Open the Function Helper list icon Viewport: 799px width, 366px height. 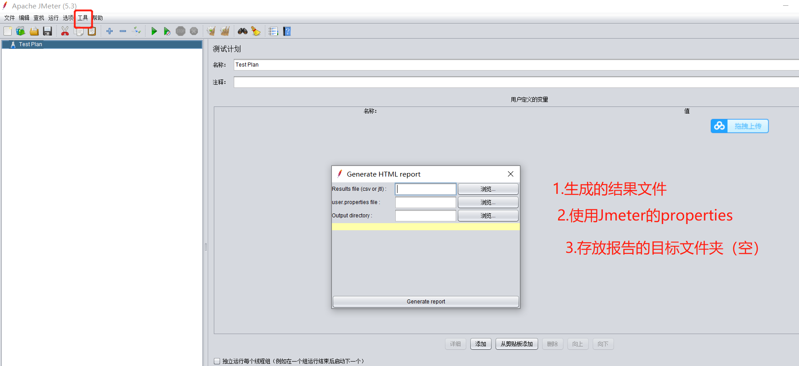(x=273, y=31)
